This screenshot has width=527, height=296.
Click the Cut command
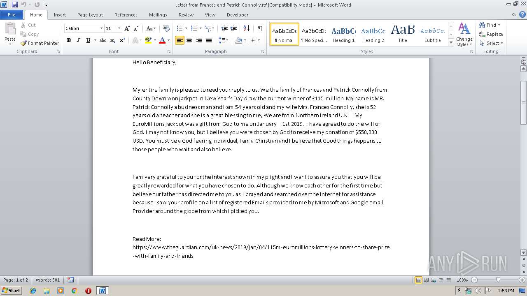click(x=28, y=25)
